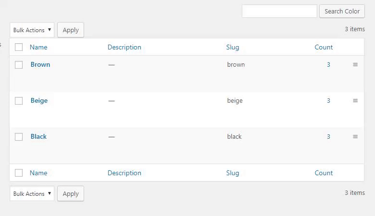375x216 pixels.
Task: Toggle the select-all checkbox in table header
Action: click(x=19, y=47)
